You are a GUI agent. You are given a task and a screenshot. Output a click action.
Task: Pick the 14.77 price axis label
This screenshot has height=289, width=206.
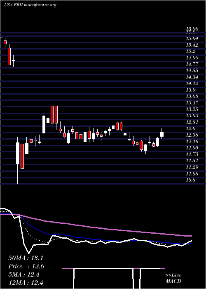tap(192, 64)
